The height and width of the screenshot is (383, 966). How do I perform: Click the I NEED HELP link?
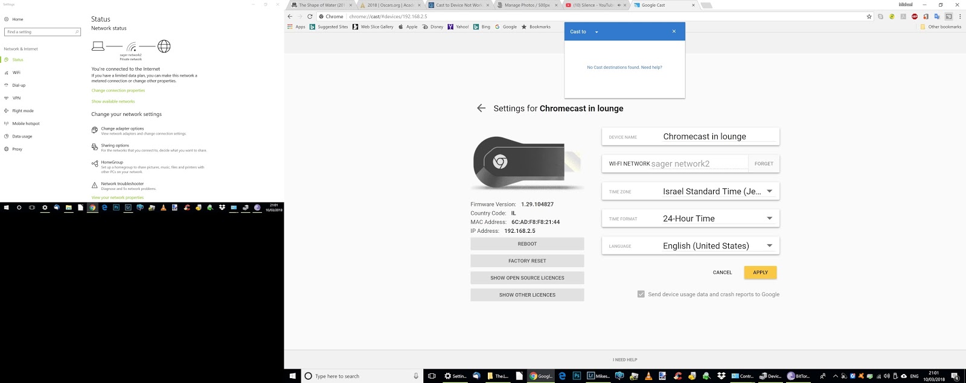pos(625,359)
